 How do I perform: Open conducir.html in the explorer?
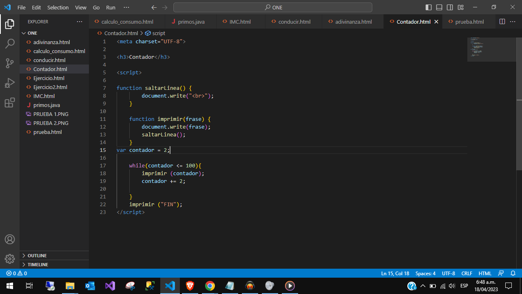54,60
